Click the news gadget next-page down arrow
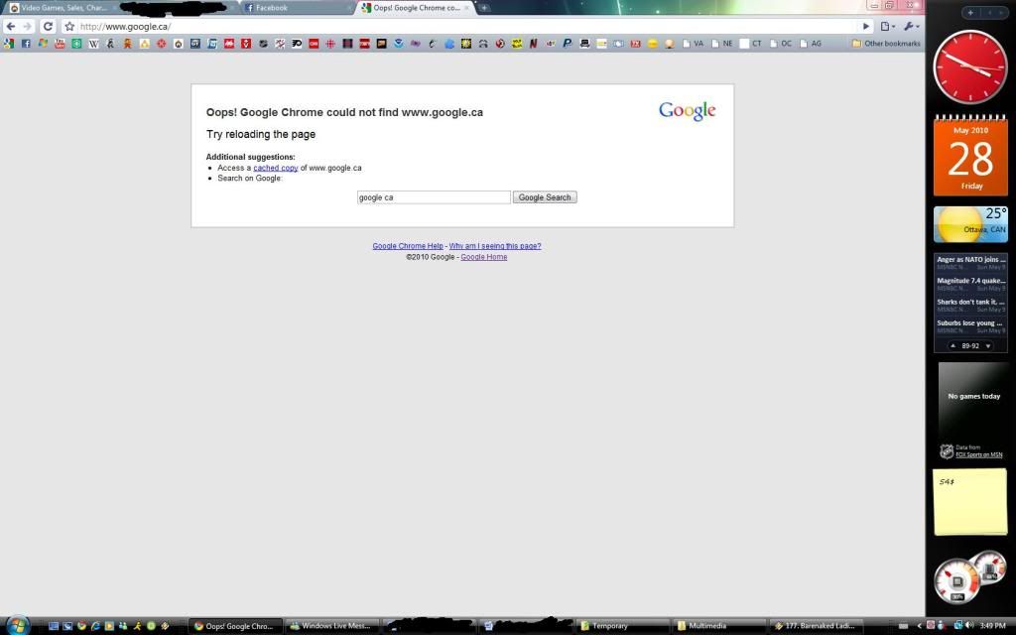1016x635 pixels. coord(988,346)
